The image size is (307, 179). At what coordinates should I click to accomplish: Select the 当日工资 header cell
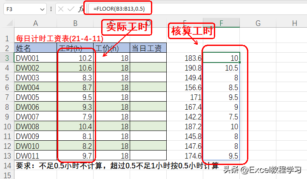(x=148, y=48)
